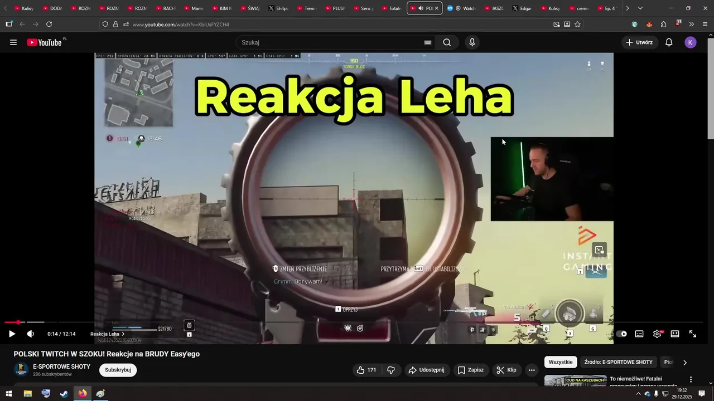Screen dimensions: 714x401
Task: Open the browser extensions puzzle icon
Action: pos(663,25)
